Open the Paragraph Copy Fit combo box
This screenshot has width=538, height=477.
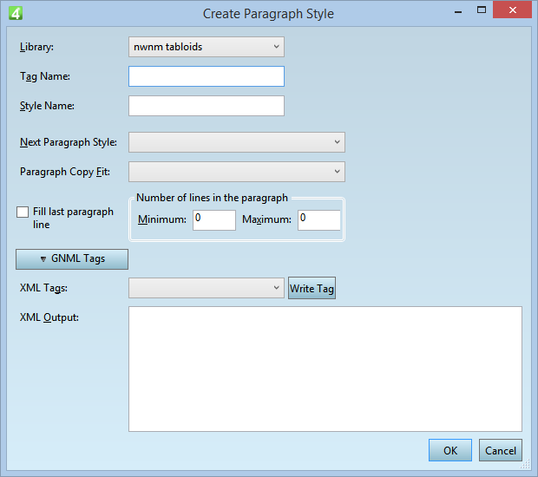(x=237, y=172)
